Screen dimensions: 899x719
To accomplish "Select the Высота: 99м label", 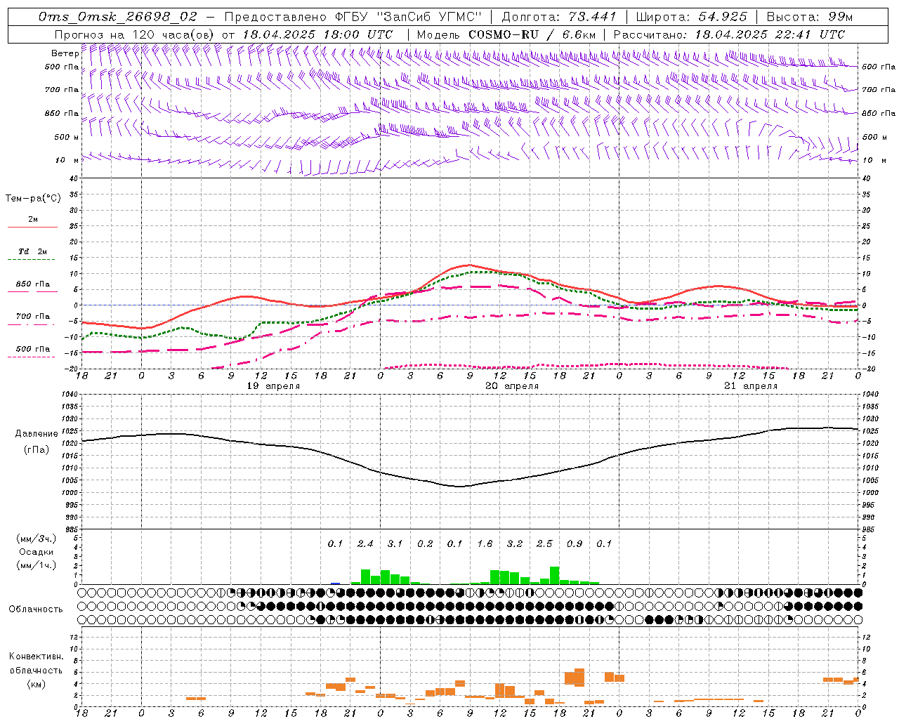I will point(810,17).
